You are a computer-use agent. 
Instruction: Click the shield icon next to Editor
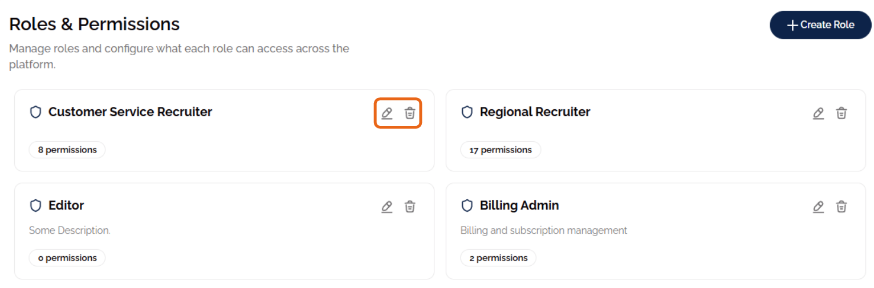(36, 205)
